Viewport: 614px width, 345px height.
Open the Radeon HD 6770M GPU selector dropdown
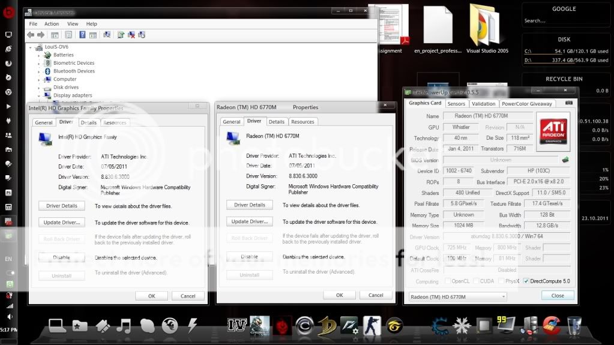point(457,296)
